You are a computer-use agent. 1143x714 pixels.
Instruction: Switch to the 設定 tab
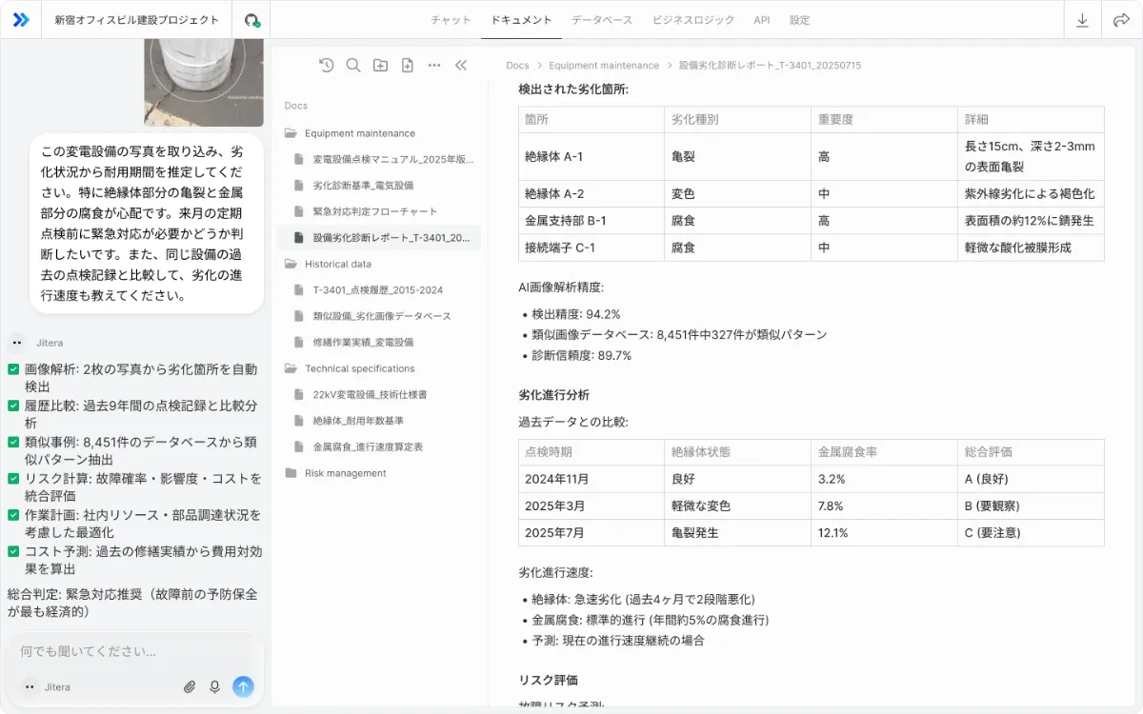(x=800, y=20)
